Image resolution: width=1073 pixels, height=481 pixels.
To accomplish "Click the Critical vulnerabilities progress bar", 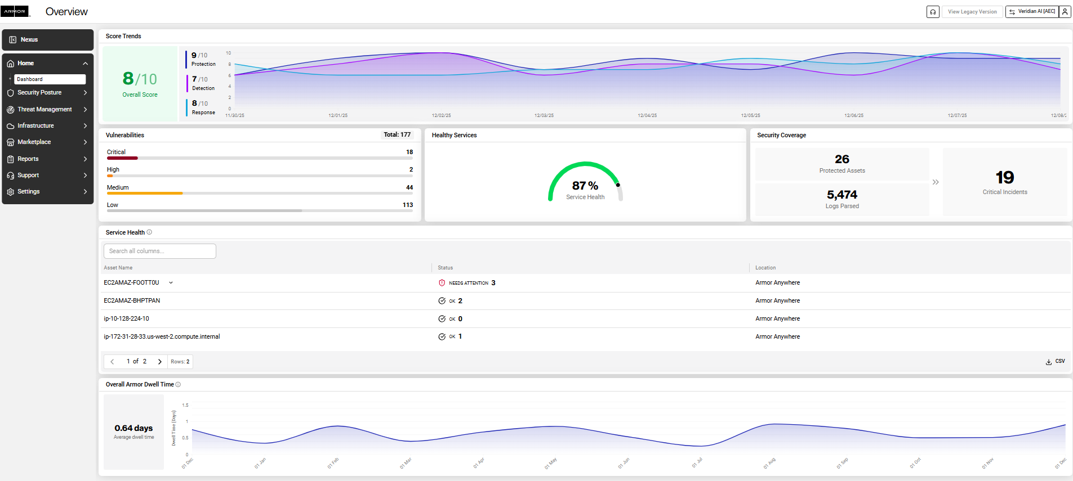I will pyautogui.click(x=260, y=159).
